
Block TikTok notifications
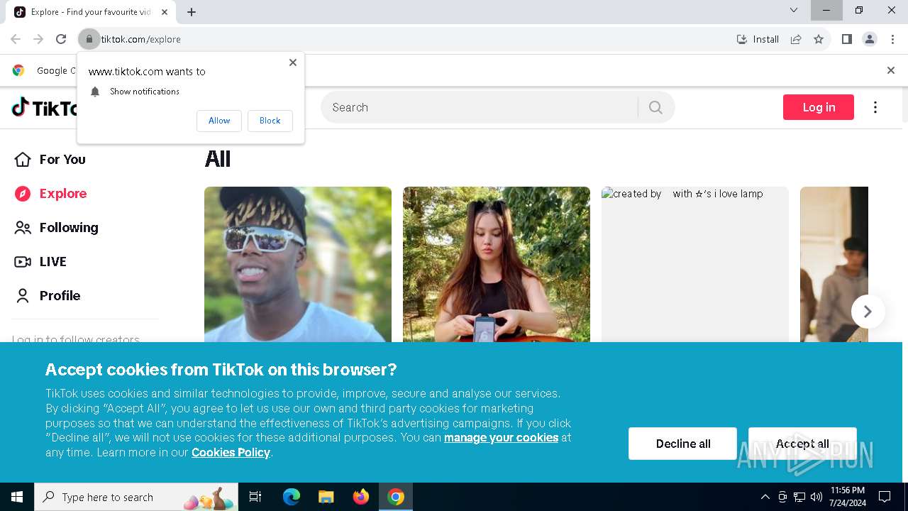coord(270,121)
